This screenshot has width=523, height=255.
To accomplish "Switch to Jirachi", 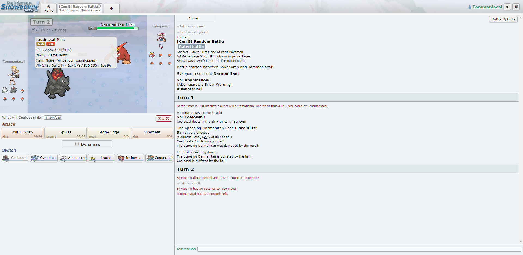I will click(102, 158).
